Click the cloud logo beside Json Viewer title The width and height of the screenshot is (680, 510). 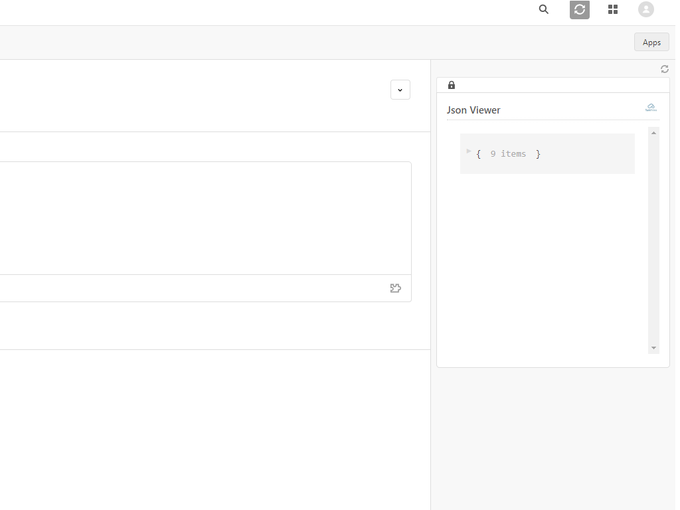coord(651,108)
